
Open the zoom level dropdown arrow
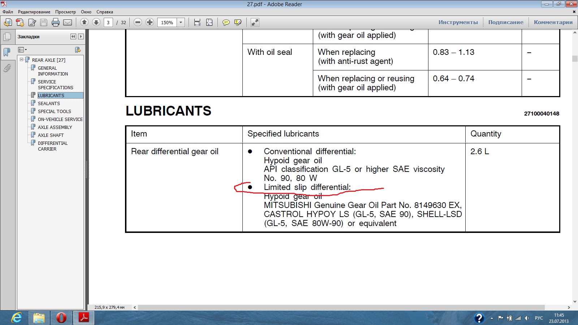point(181,22)
